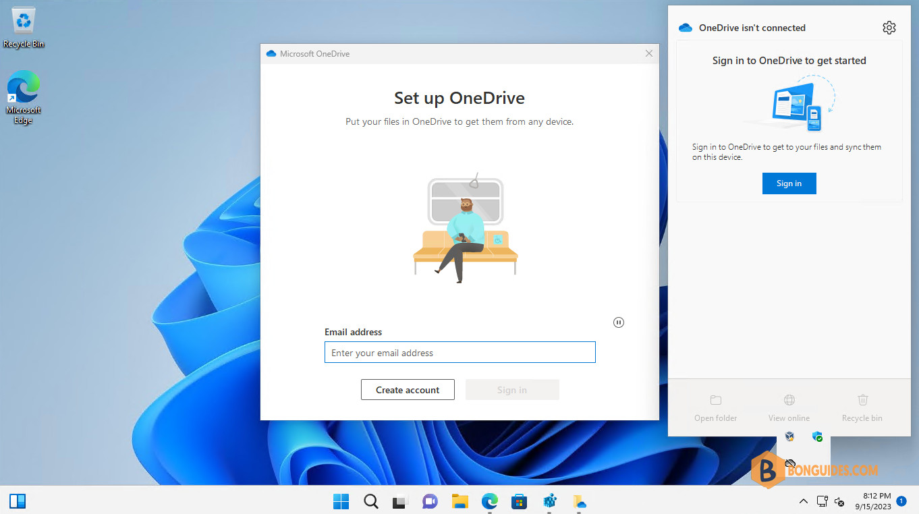Image resolution: width=919 pixels, height=514 pixels.
Task: Click Recycle bin in OneDrive flyout
Action: [x=862, y=408]
